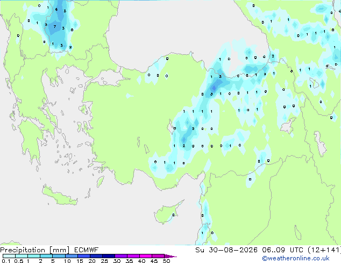Click the 5 label under the color scale
Screen dimensions: 341x263
[x=53, y=261]
